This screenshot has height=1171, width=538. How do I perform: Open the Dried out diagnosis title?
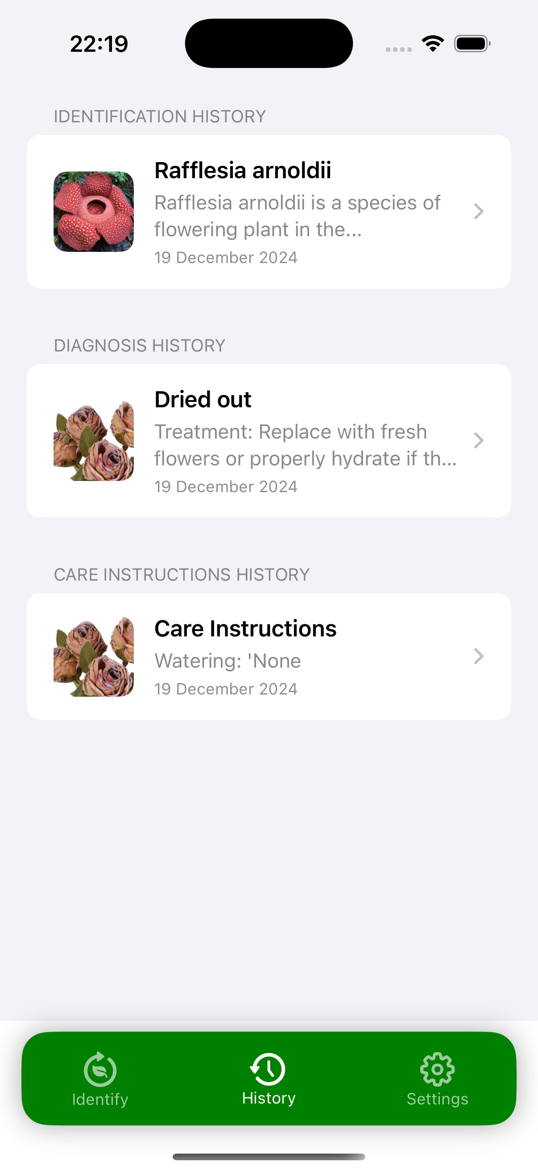203,400
